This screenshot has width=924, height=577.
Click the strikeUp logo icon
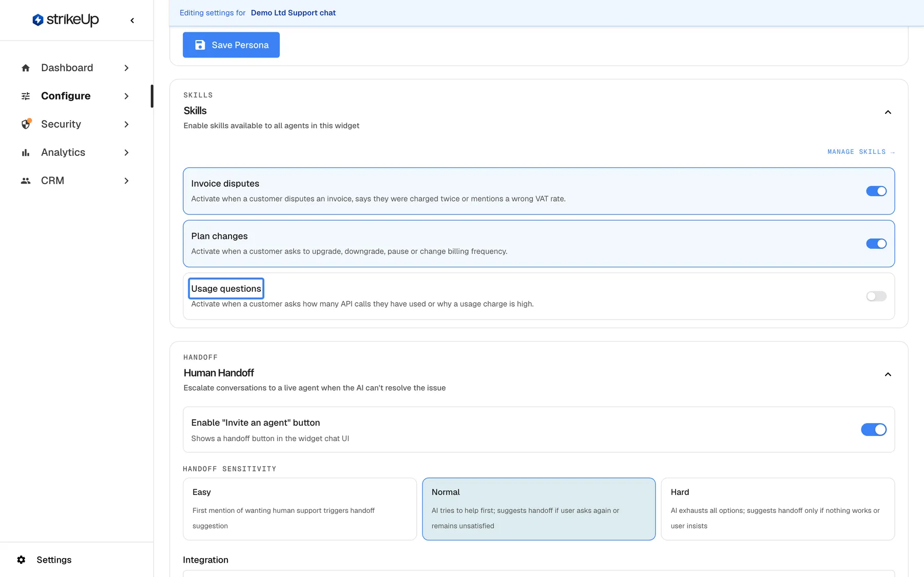[x=37, y=20]
